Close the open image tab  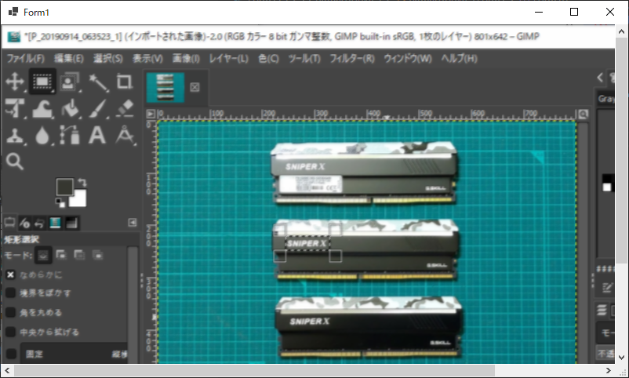click(x=195, y=87)
